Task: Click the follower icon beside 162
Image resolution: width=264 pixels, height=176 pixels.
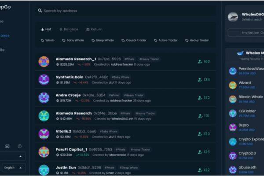Action: 200,62
